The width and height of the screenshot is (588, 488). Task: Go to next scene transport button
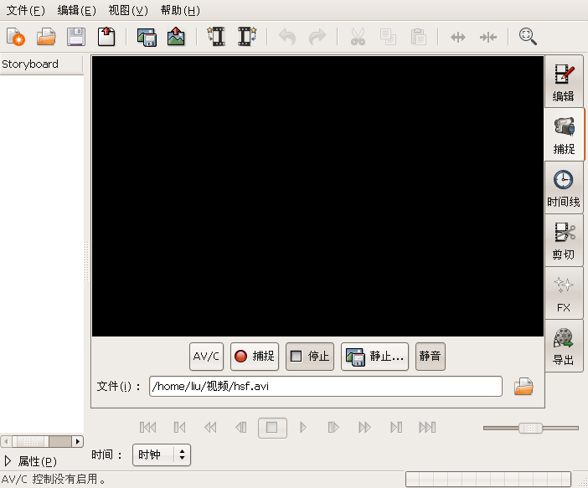[396, 427]
